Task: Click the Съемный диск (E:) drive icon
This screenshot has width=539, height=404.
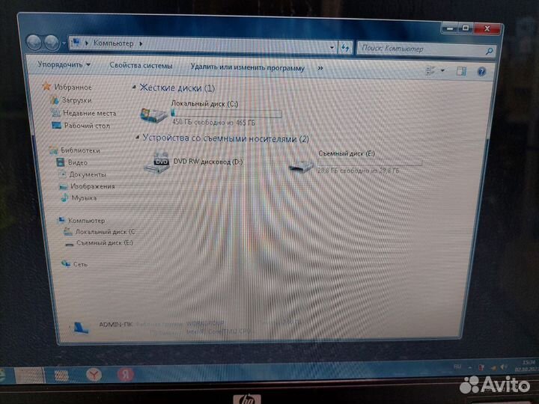Action: (x=302, y=167)
